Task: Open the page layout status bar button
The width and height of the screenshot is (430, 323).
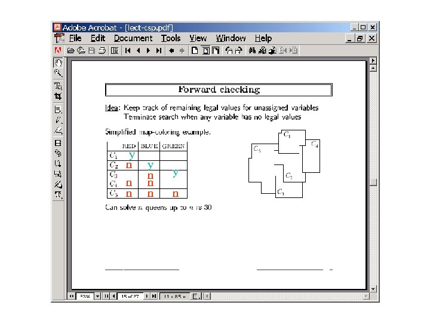Action: point(196,296)
